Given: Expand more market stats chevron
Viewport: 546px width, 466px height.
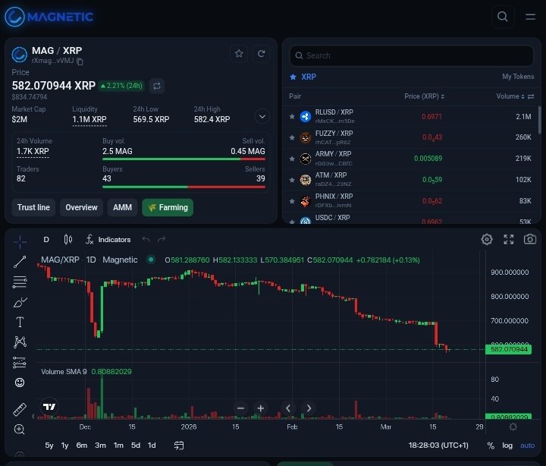Looking at the screenshot, I should click(x=262, y=116).
